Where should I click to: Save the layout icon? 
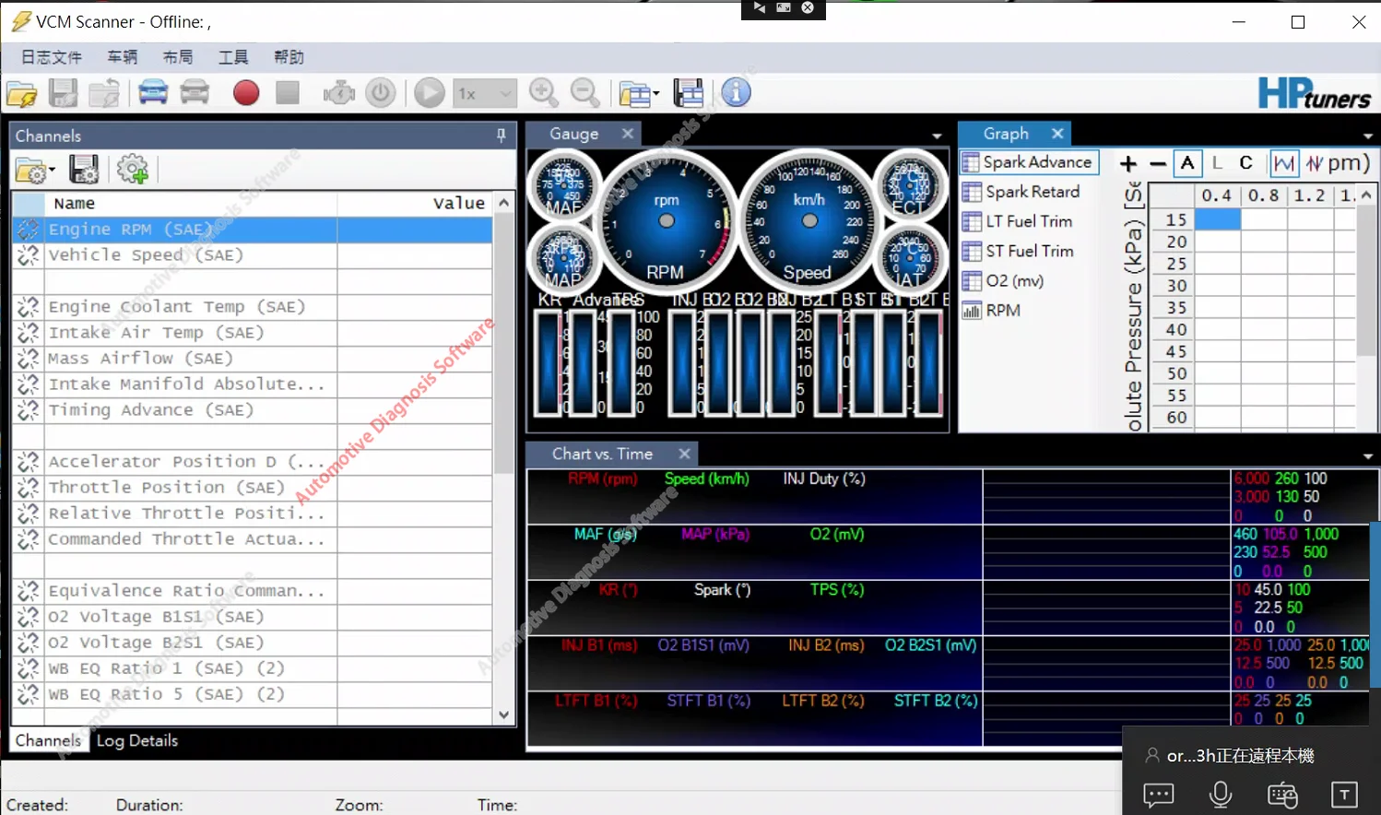pyautogui.click(x=689, y=93)
